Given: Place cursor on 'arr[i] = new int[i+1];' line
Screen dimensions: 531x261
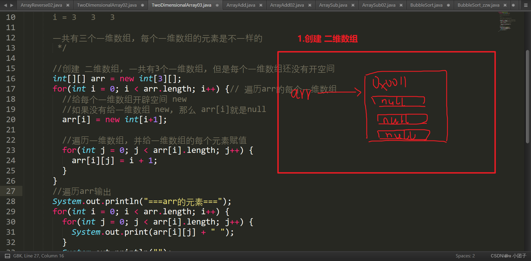Looking at the screenshot, I should tap(114, 120).
